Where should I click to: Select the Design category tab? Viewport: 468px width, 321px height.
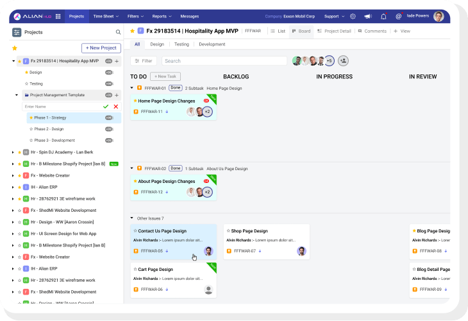[157, 44]
